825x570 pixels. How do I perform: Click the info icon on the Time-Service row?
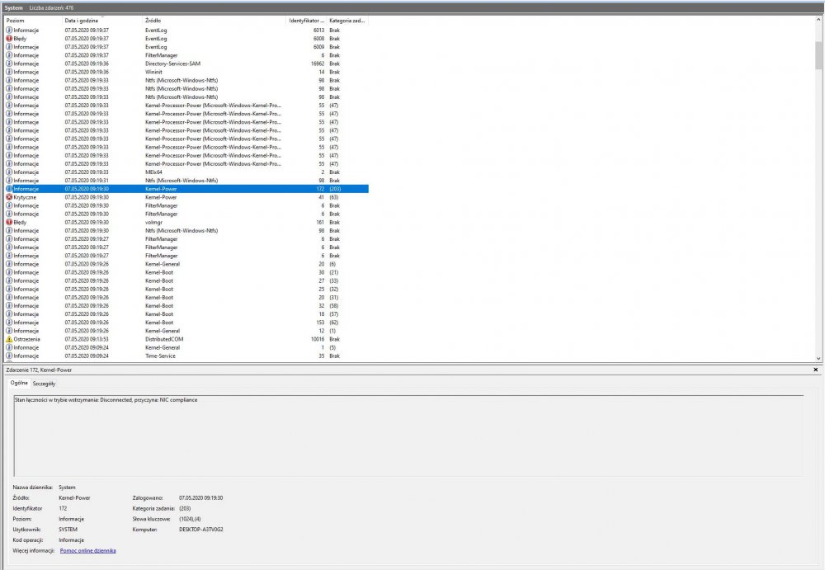[x=9, y=356]
